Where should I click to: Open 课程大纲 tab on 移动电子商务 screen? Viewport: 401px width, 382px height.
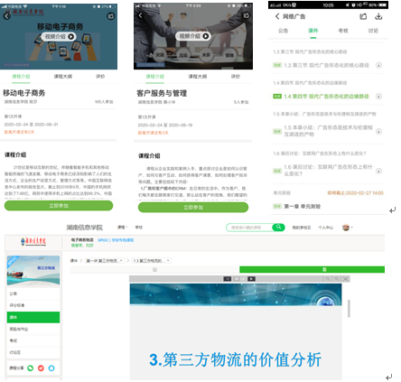(63, 77)
